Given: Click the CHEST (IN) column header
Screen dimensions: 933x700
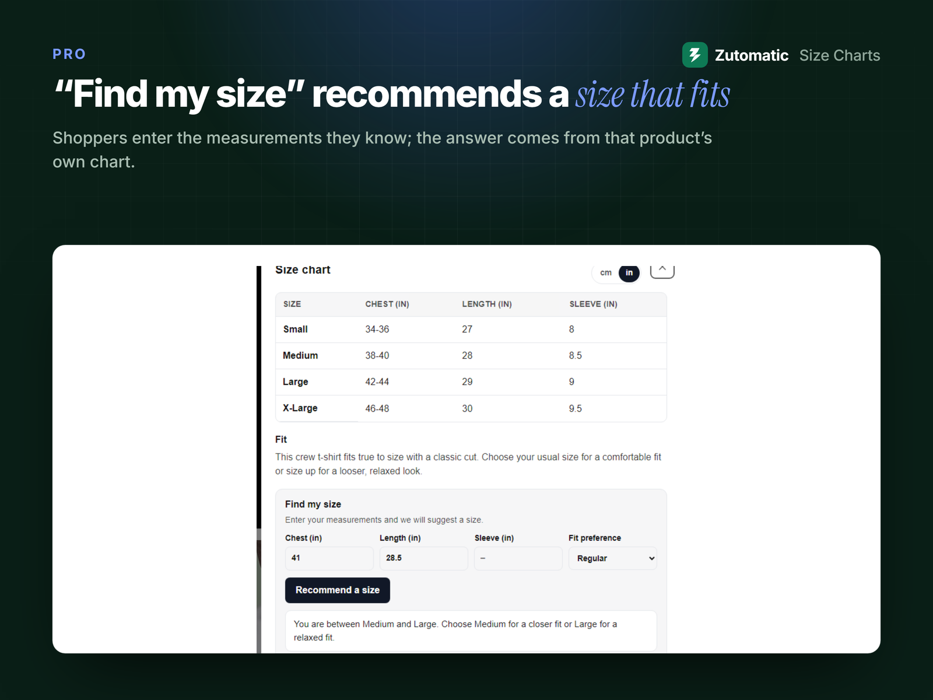Looking at the screenshot, I should tap(387, 304).
